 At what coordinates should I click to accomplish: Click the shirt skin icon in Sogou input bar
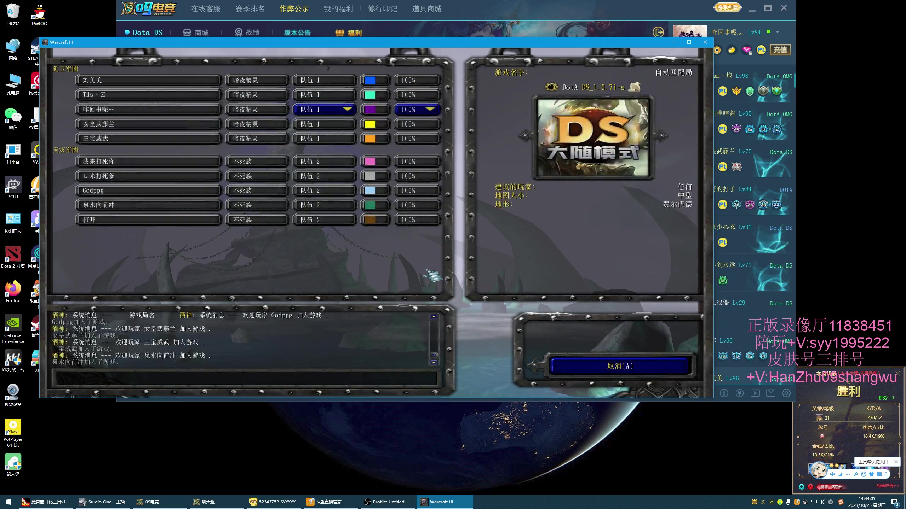[871, 474]
